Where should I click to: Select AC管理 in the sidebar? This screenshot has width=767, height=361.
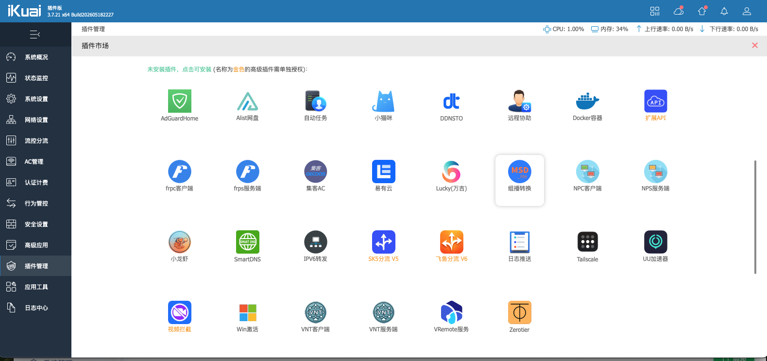[x=35, y=162]
